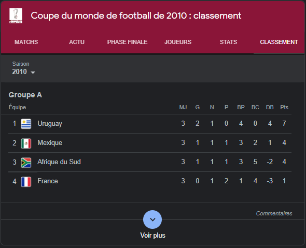Switch to the MATCHS tab
This screenshot has height=248, width=306.
[x=26, y=42]
